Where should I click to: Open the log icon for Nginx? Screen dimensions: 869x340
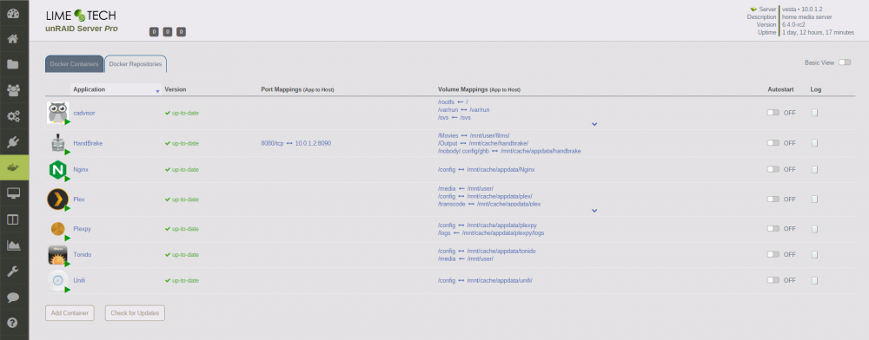[x=815, y=170]
